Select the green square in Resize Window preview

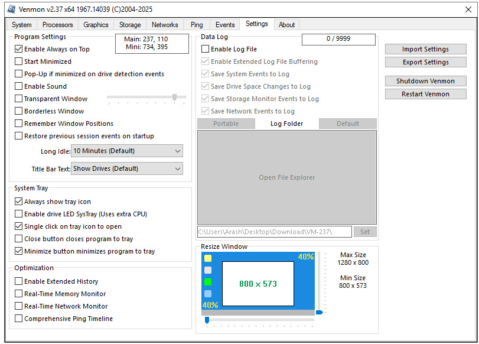click(208, 282)
